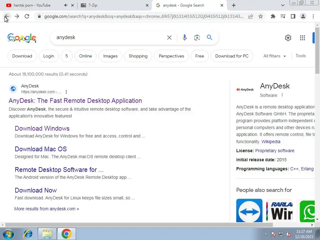
Task: Open AnyDesk: The Fast Remote Desktop Application
Action: point(75,101)
